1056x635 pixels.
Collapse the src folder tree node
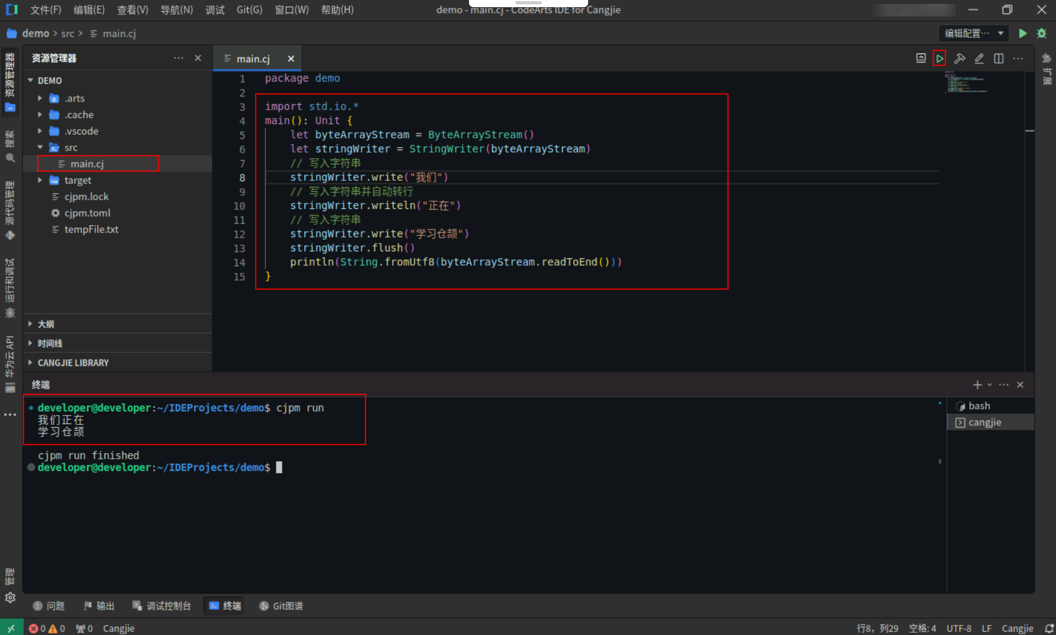click(x=40, y=147)
